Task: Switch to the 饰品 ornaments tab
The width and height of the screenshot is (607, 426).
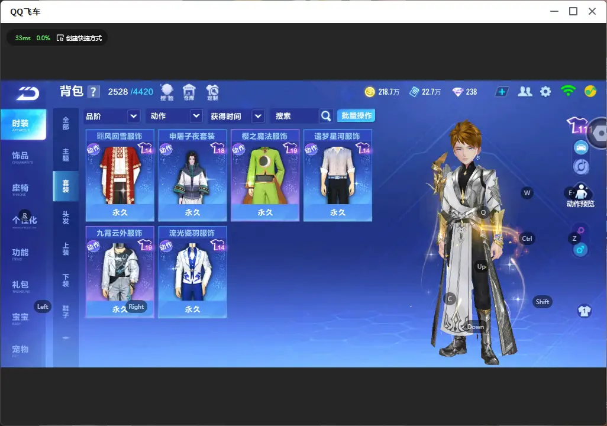Action: 23,156
